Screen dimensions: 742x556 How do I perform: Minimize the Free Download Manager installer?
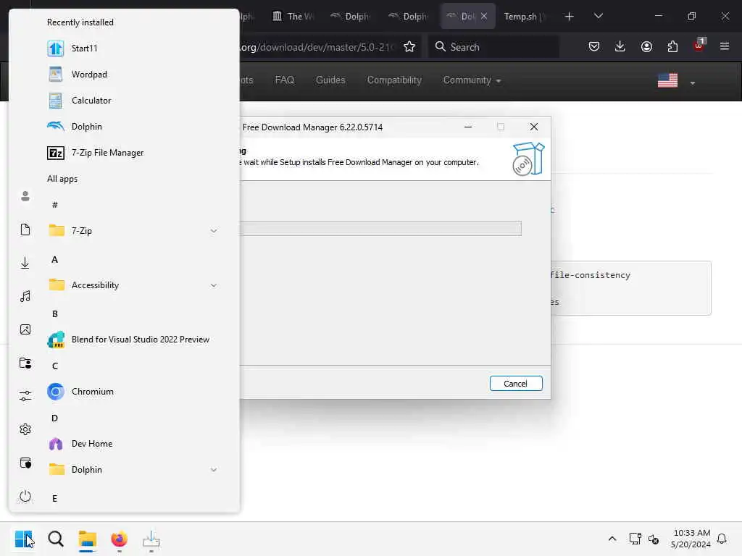(468, 127)
